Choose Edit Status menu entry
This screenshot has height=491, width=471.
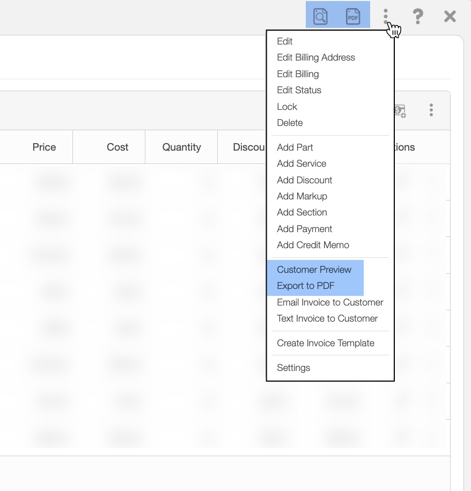point(299,90)
